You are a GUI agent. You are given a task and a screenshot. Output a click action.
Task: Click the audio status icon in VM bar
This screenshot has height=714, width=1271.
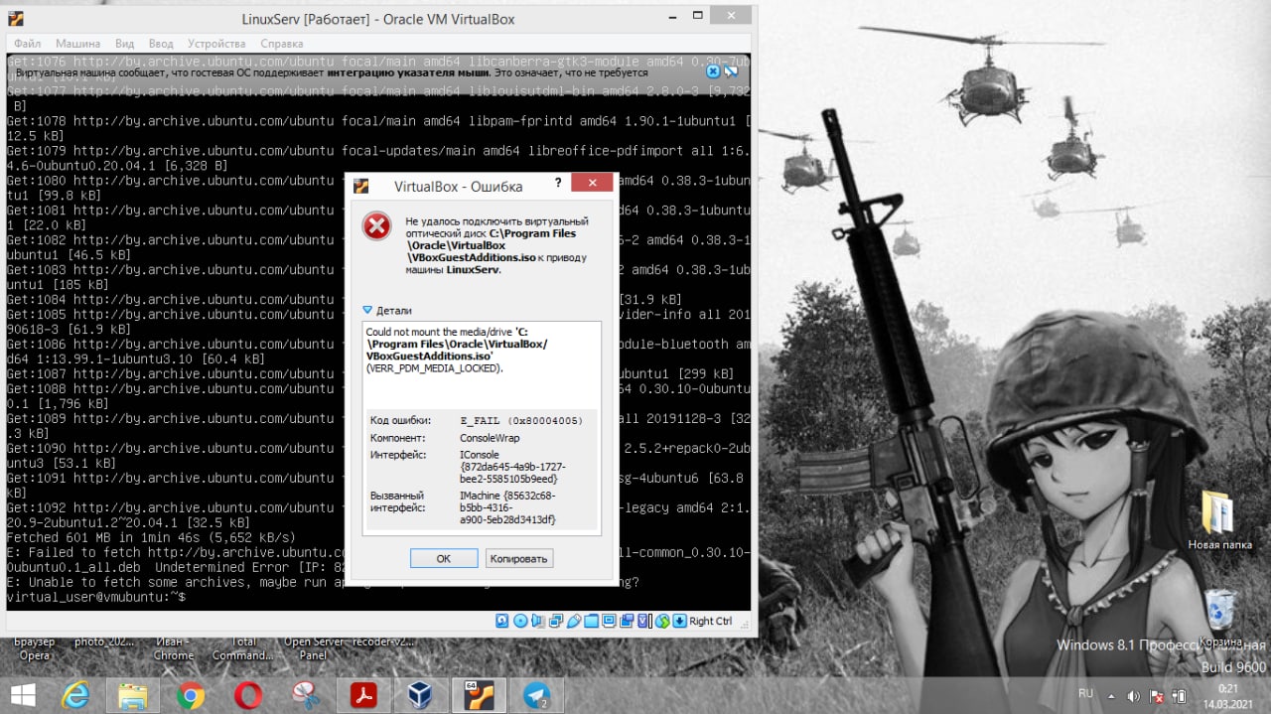[537, 621]
